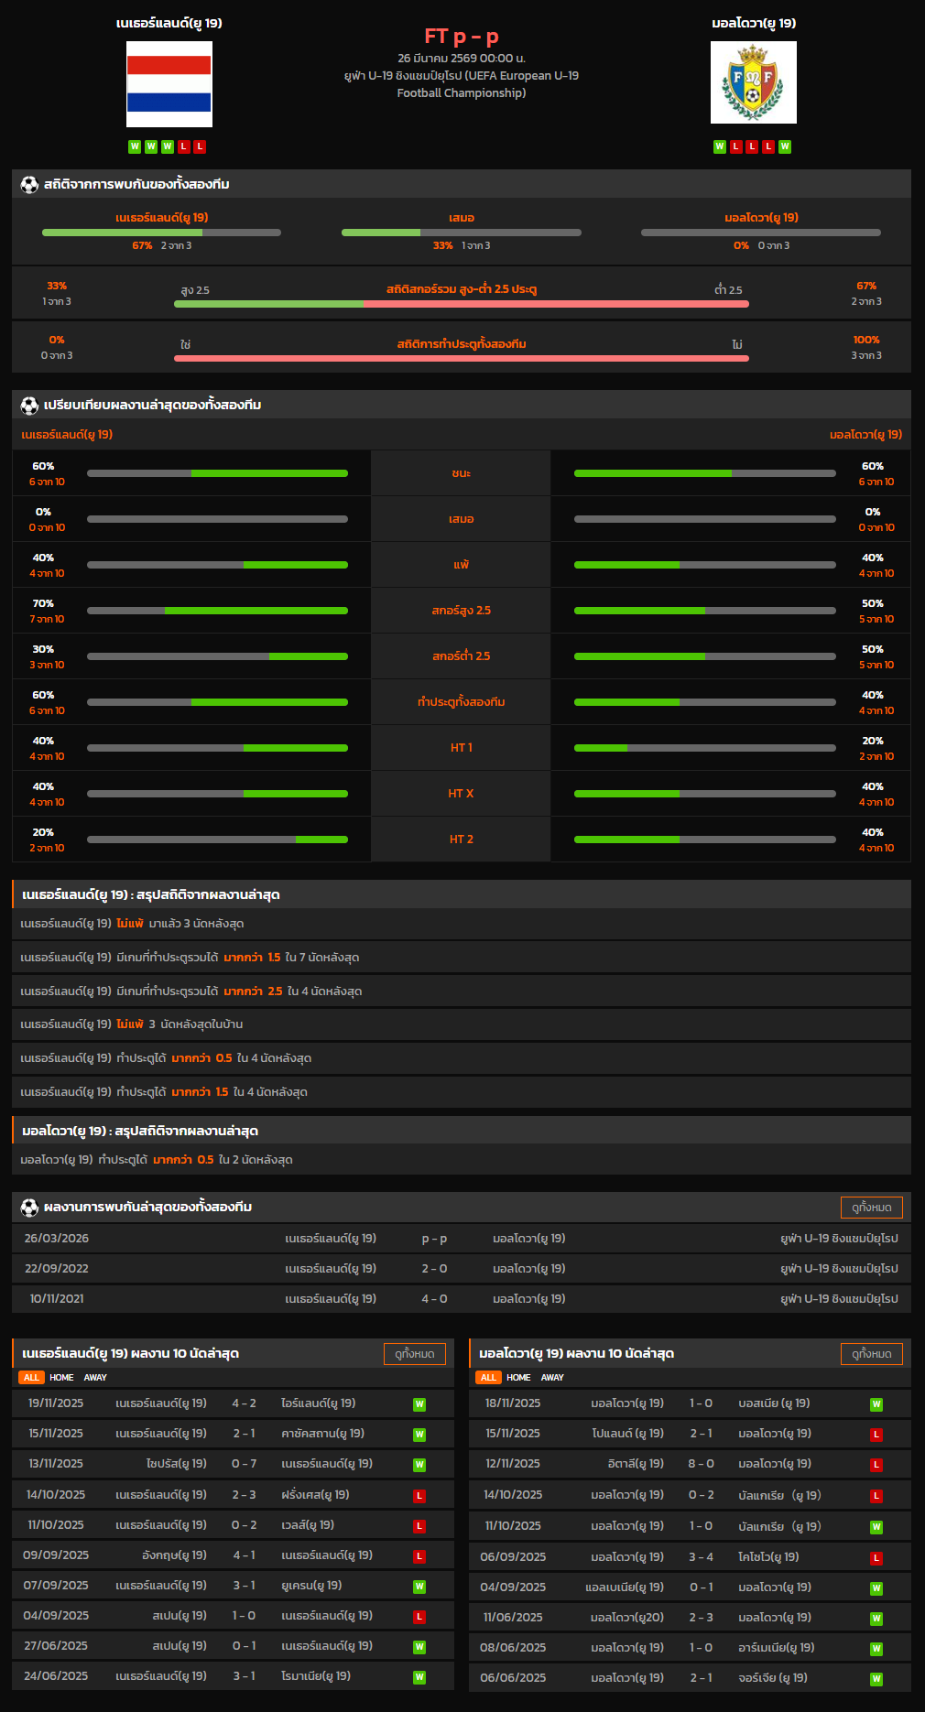Click soccer ball icon beside latest meetings header
This screenshot has width=925, height=1712.
29,1207
